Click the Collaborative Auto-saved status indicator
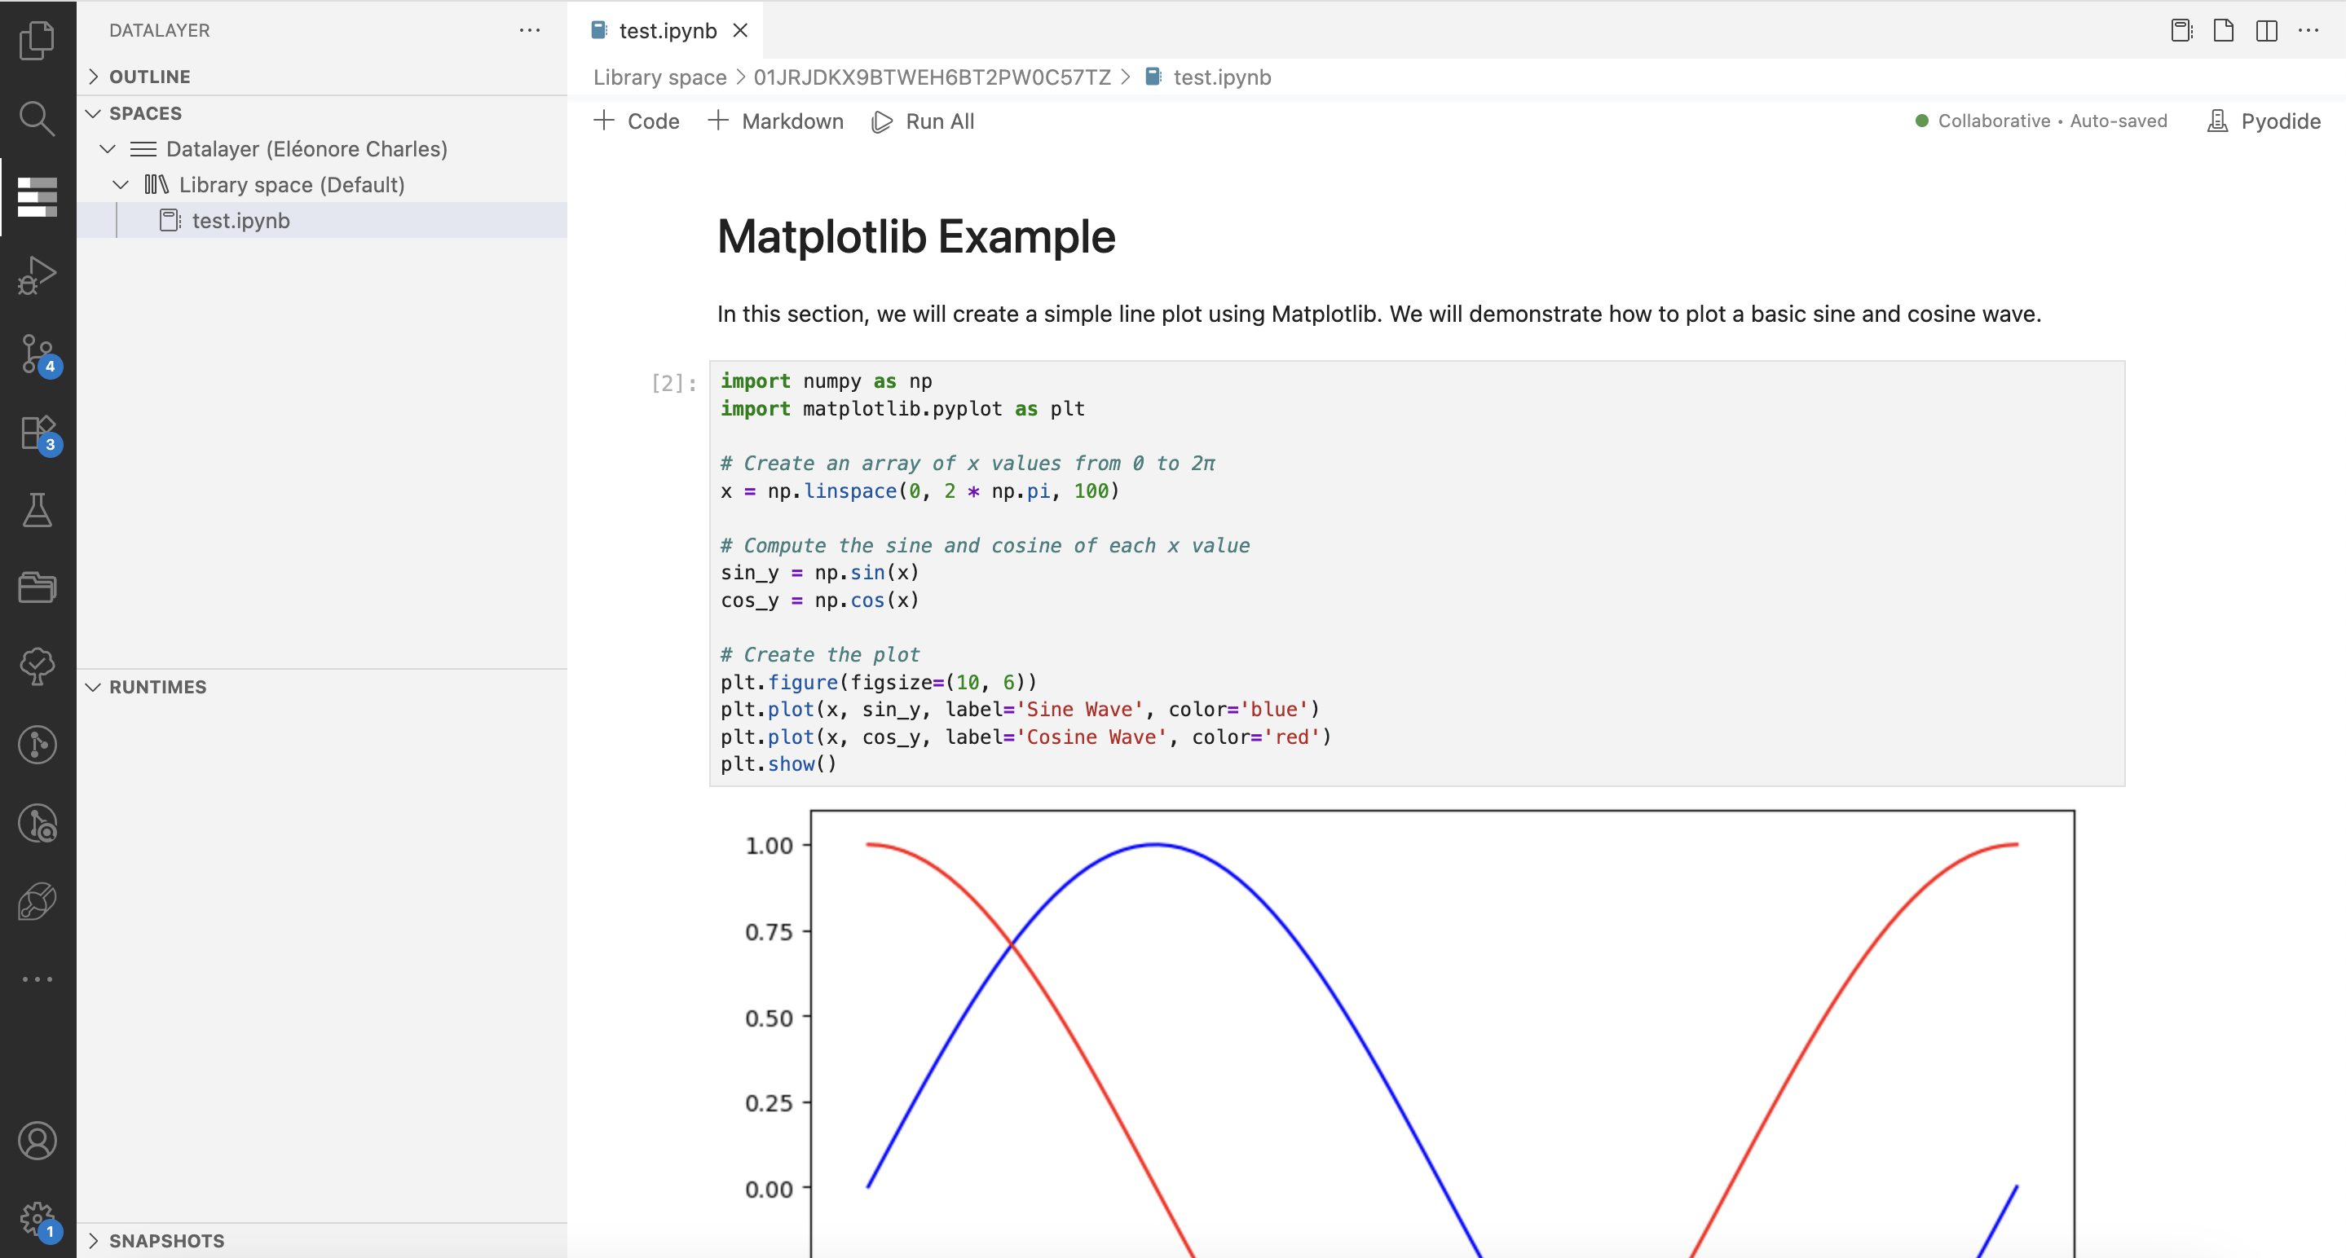The image size is (2346, 1258). (x=2041, y=121)
